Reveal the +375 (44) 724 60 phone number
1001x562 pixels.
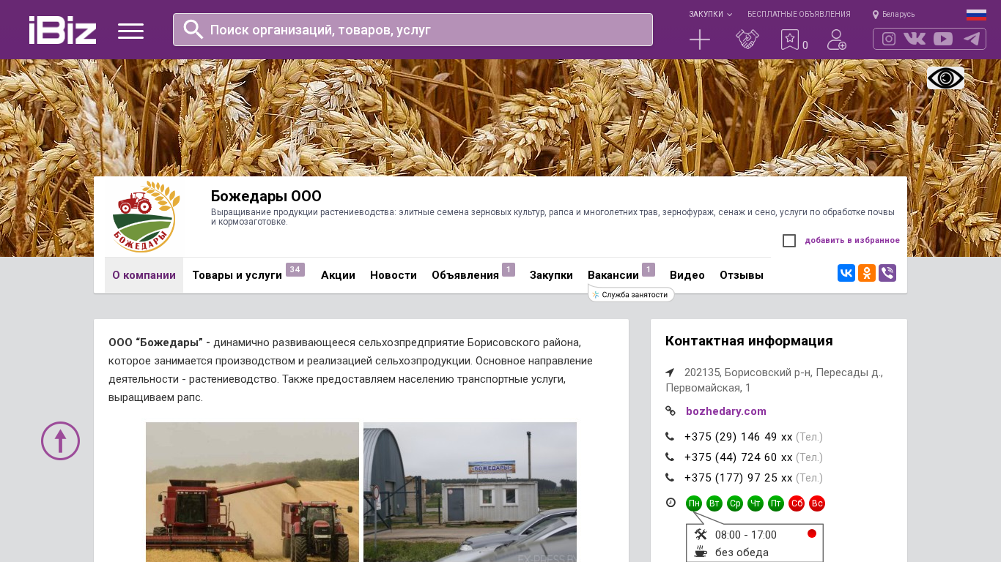(x=739, y=457)
